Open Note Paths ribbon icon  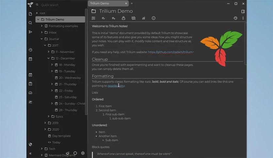pyautogui.click(x=123, y=18)
